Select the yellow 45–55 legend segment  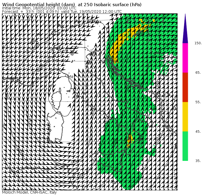(x=185, y=117)
